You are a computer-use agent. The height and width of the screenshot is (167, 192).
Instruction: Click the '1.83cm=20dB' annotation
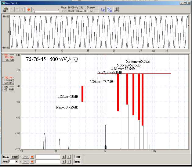(x=68, y=97)
